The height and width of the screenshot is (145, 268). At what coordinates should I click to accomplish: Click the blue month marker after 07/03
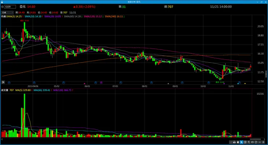pos(121,82)
